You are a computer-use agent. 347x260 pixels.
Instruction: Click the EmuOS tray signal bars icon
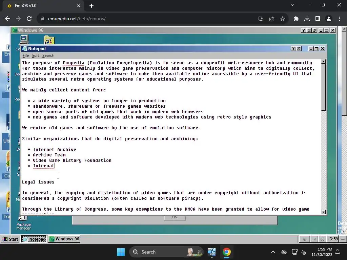[x=314, y=239]
